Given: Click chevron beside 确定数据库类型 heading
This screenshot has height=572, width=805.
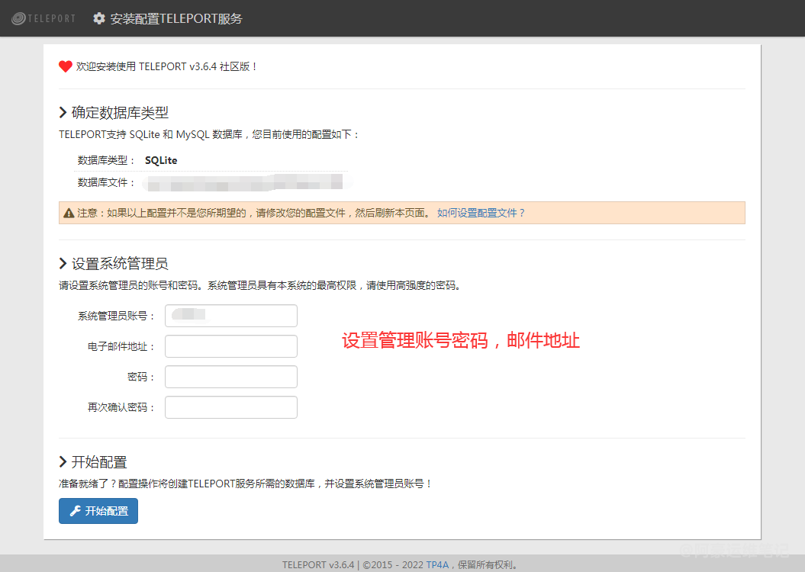Looking at the screenshot, I should coord(63,113).
